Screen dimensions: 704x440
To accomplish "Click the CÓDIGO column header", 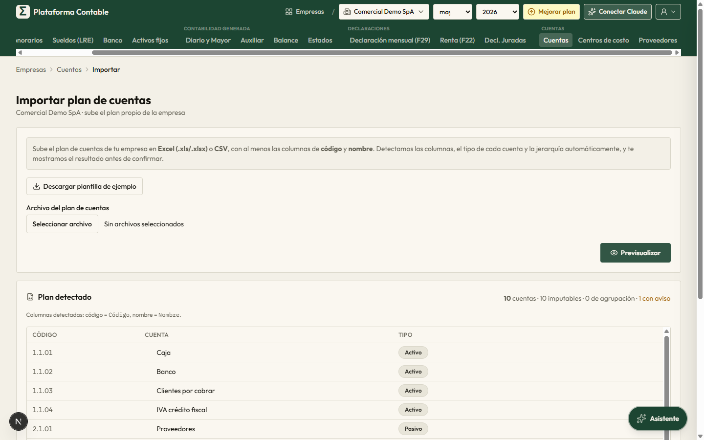I will coord(44,335).
